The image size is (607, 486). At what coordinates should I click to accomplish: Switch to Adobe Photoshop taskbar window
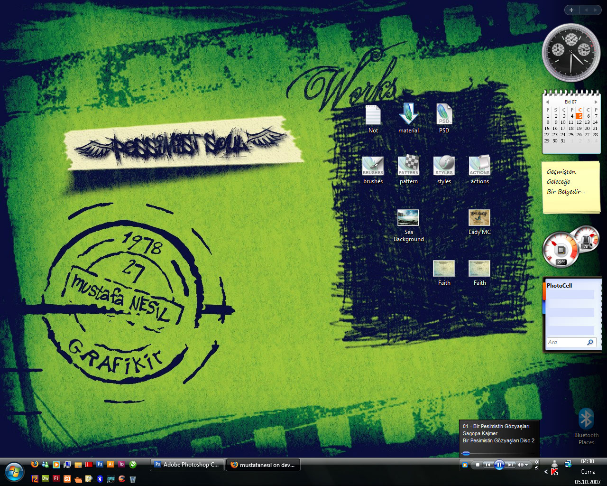coord(187,465)
